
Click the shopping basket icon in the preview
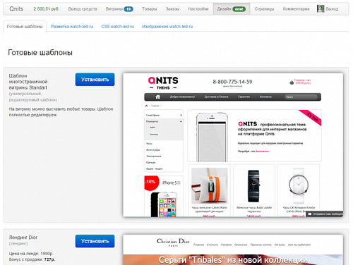coord(292,82)
